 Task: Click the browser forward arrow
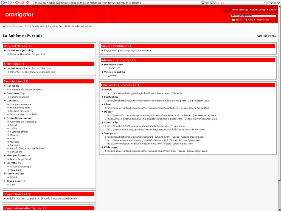(10, 3)
